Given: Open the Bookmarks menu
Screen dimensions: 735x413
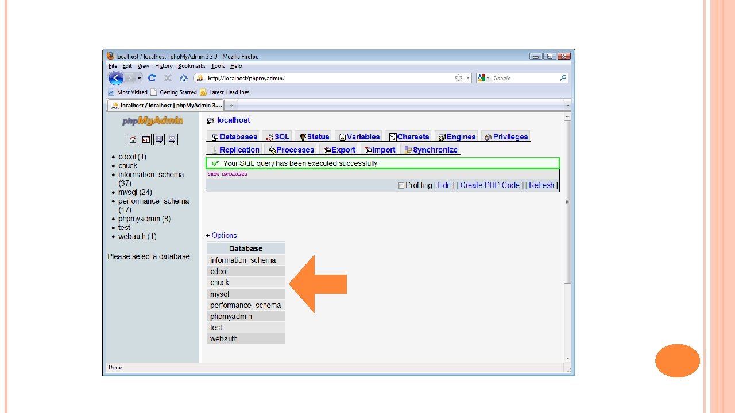Looking at the screenshot, I should tap(192, 66).
